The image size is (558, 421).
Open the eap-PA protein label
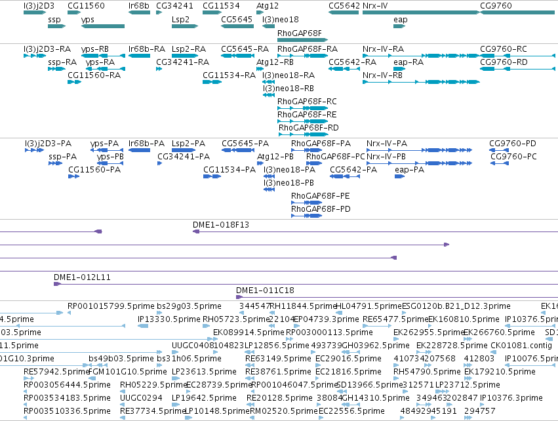410,170
